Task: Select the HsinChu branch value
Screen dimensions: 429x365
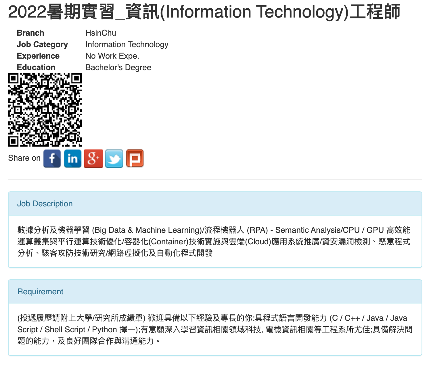Action: pos(101,33)
